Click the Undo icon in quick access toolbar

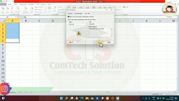coord(6,1)
